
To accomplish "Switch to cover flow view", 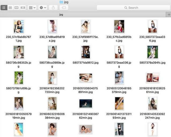I will click(23, 8).
